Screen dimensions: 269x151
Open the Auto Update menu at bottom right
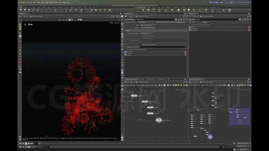point(243,149)
